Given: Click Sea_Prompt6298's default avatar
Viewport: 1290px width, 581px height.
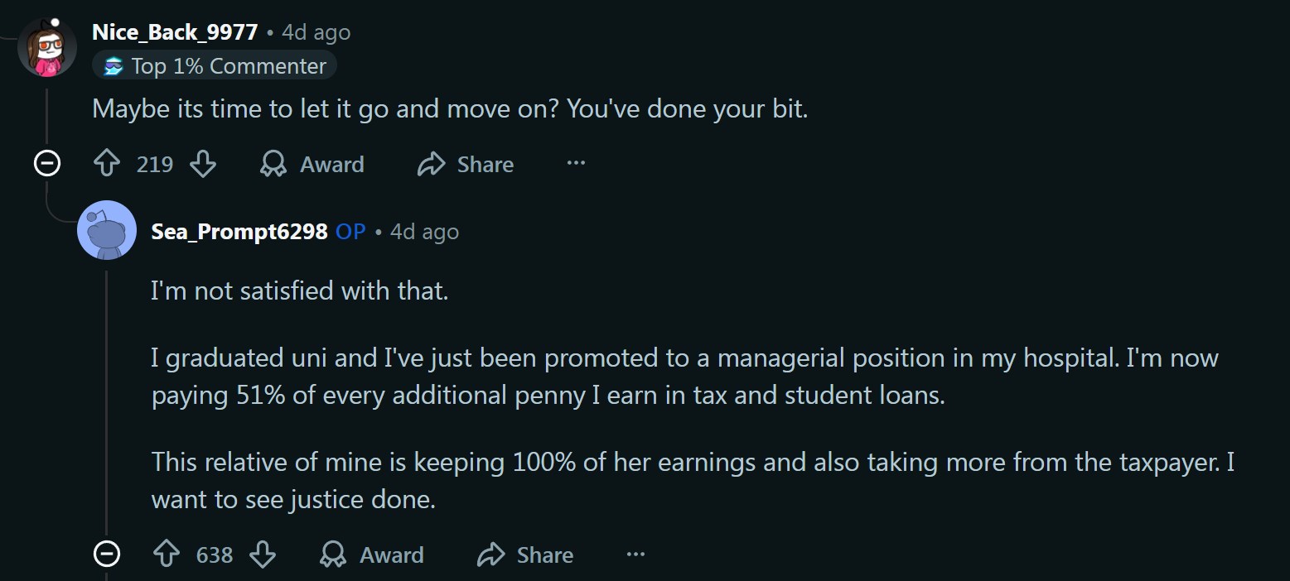Looking at the screenshot, I should click(107, 230).
